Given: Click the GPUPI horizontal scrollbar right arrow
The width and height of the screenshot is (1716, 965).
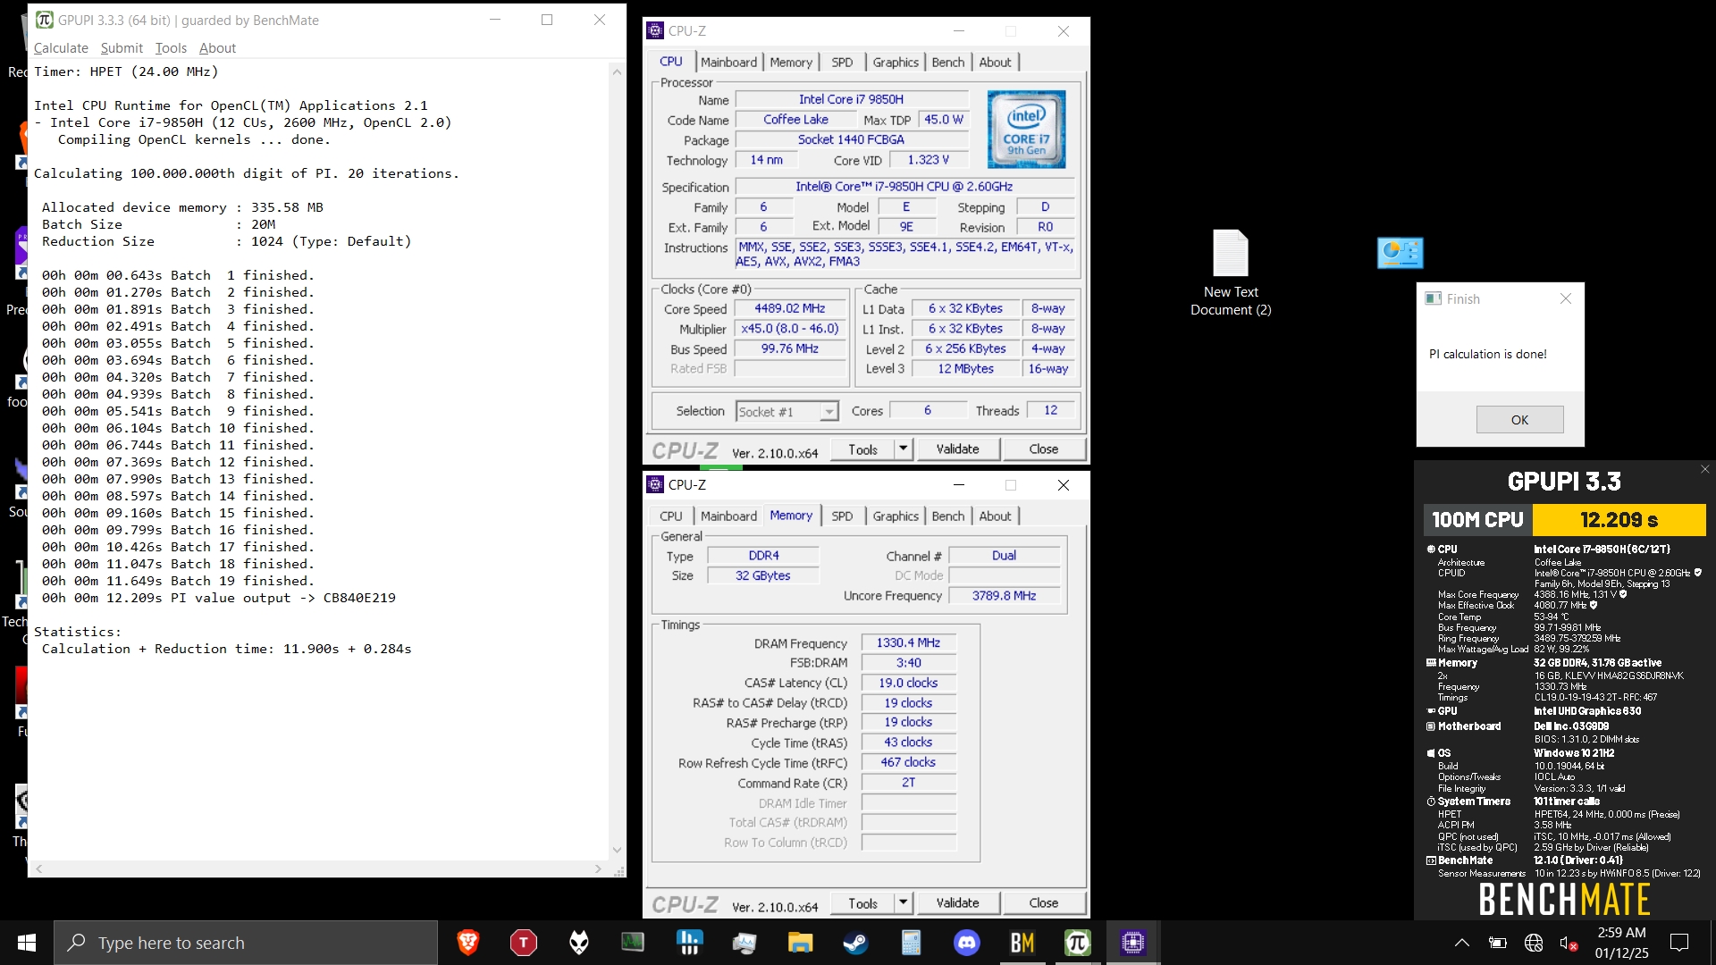Looking at the screenshot, I should pos(598,868).
